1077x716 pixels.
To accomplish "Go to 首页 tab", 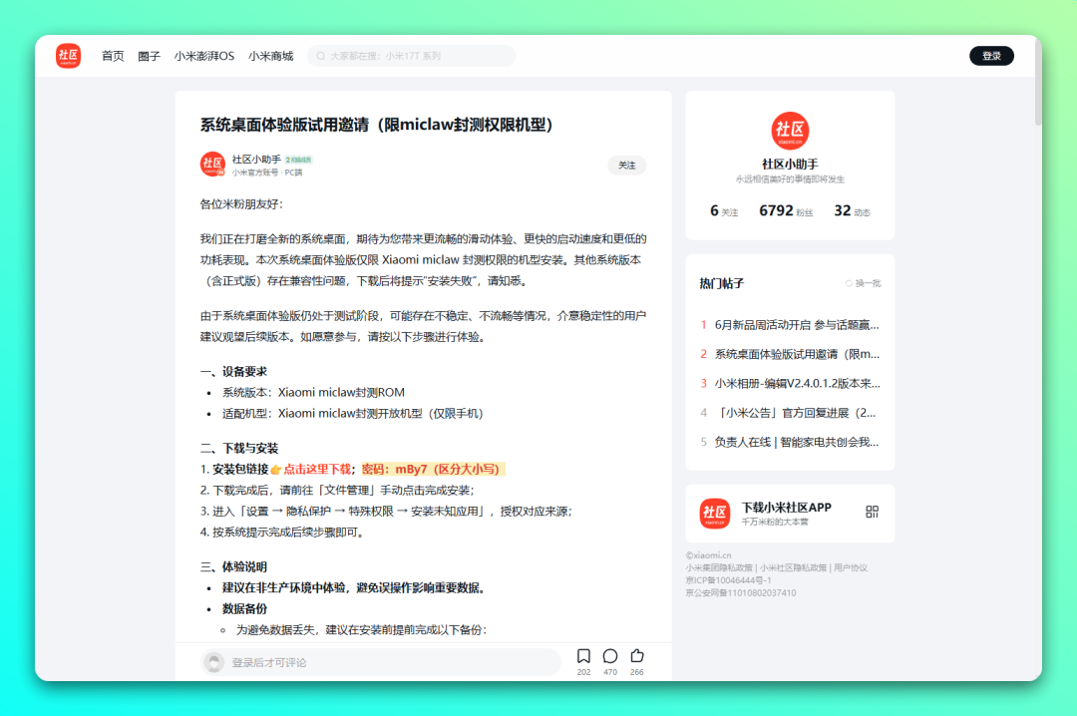I will (113, 57).
